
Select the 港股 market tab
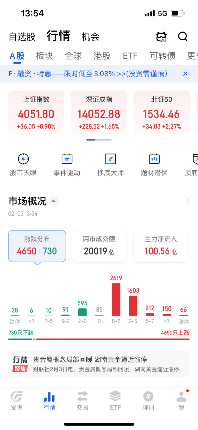click(102, 56)
